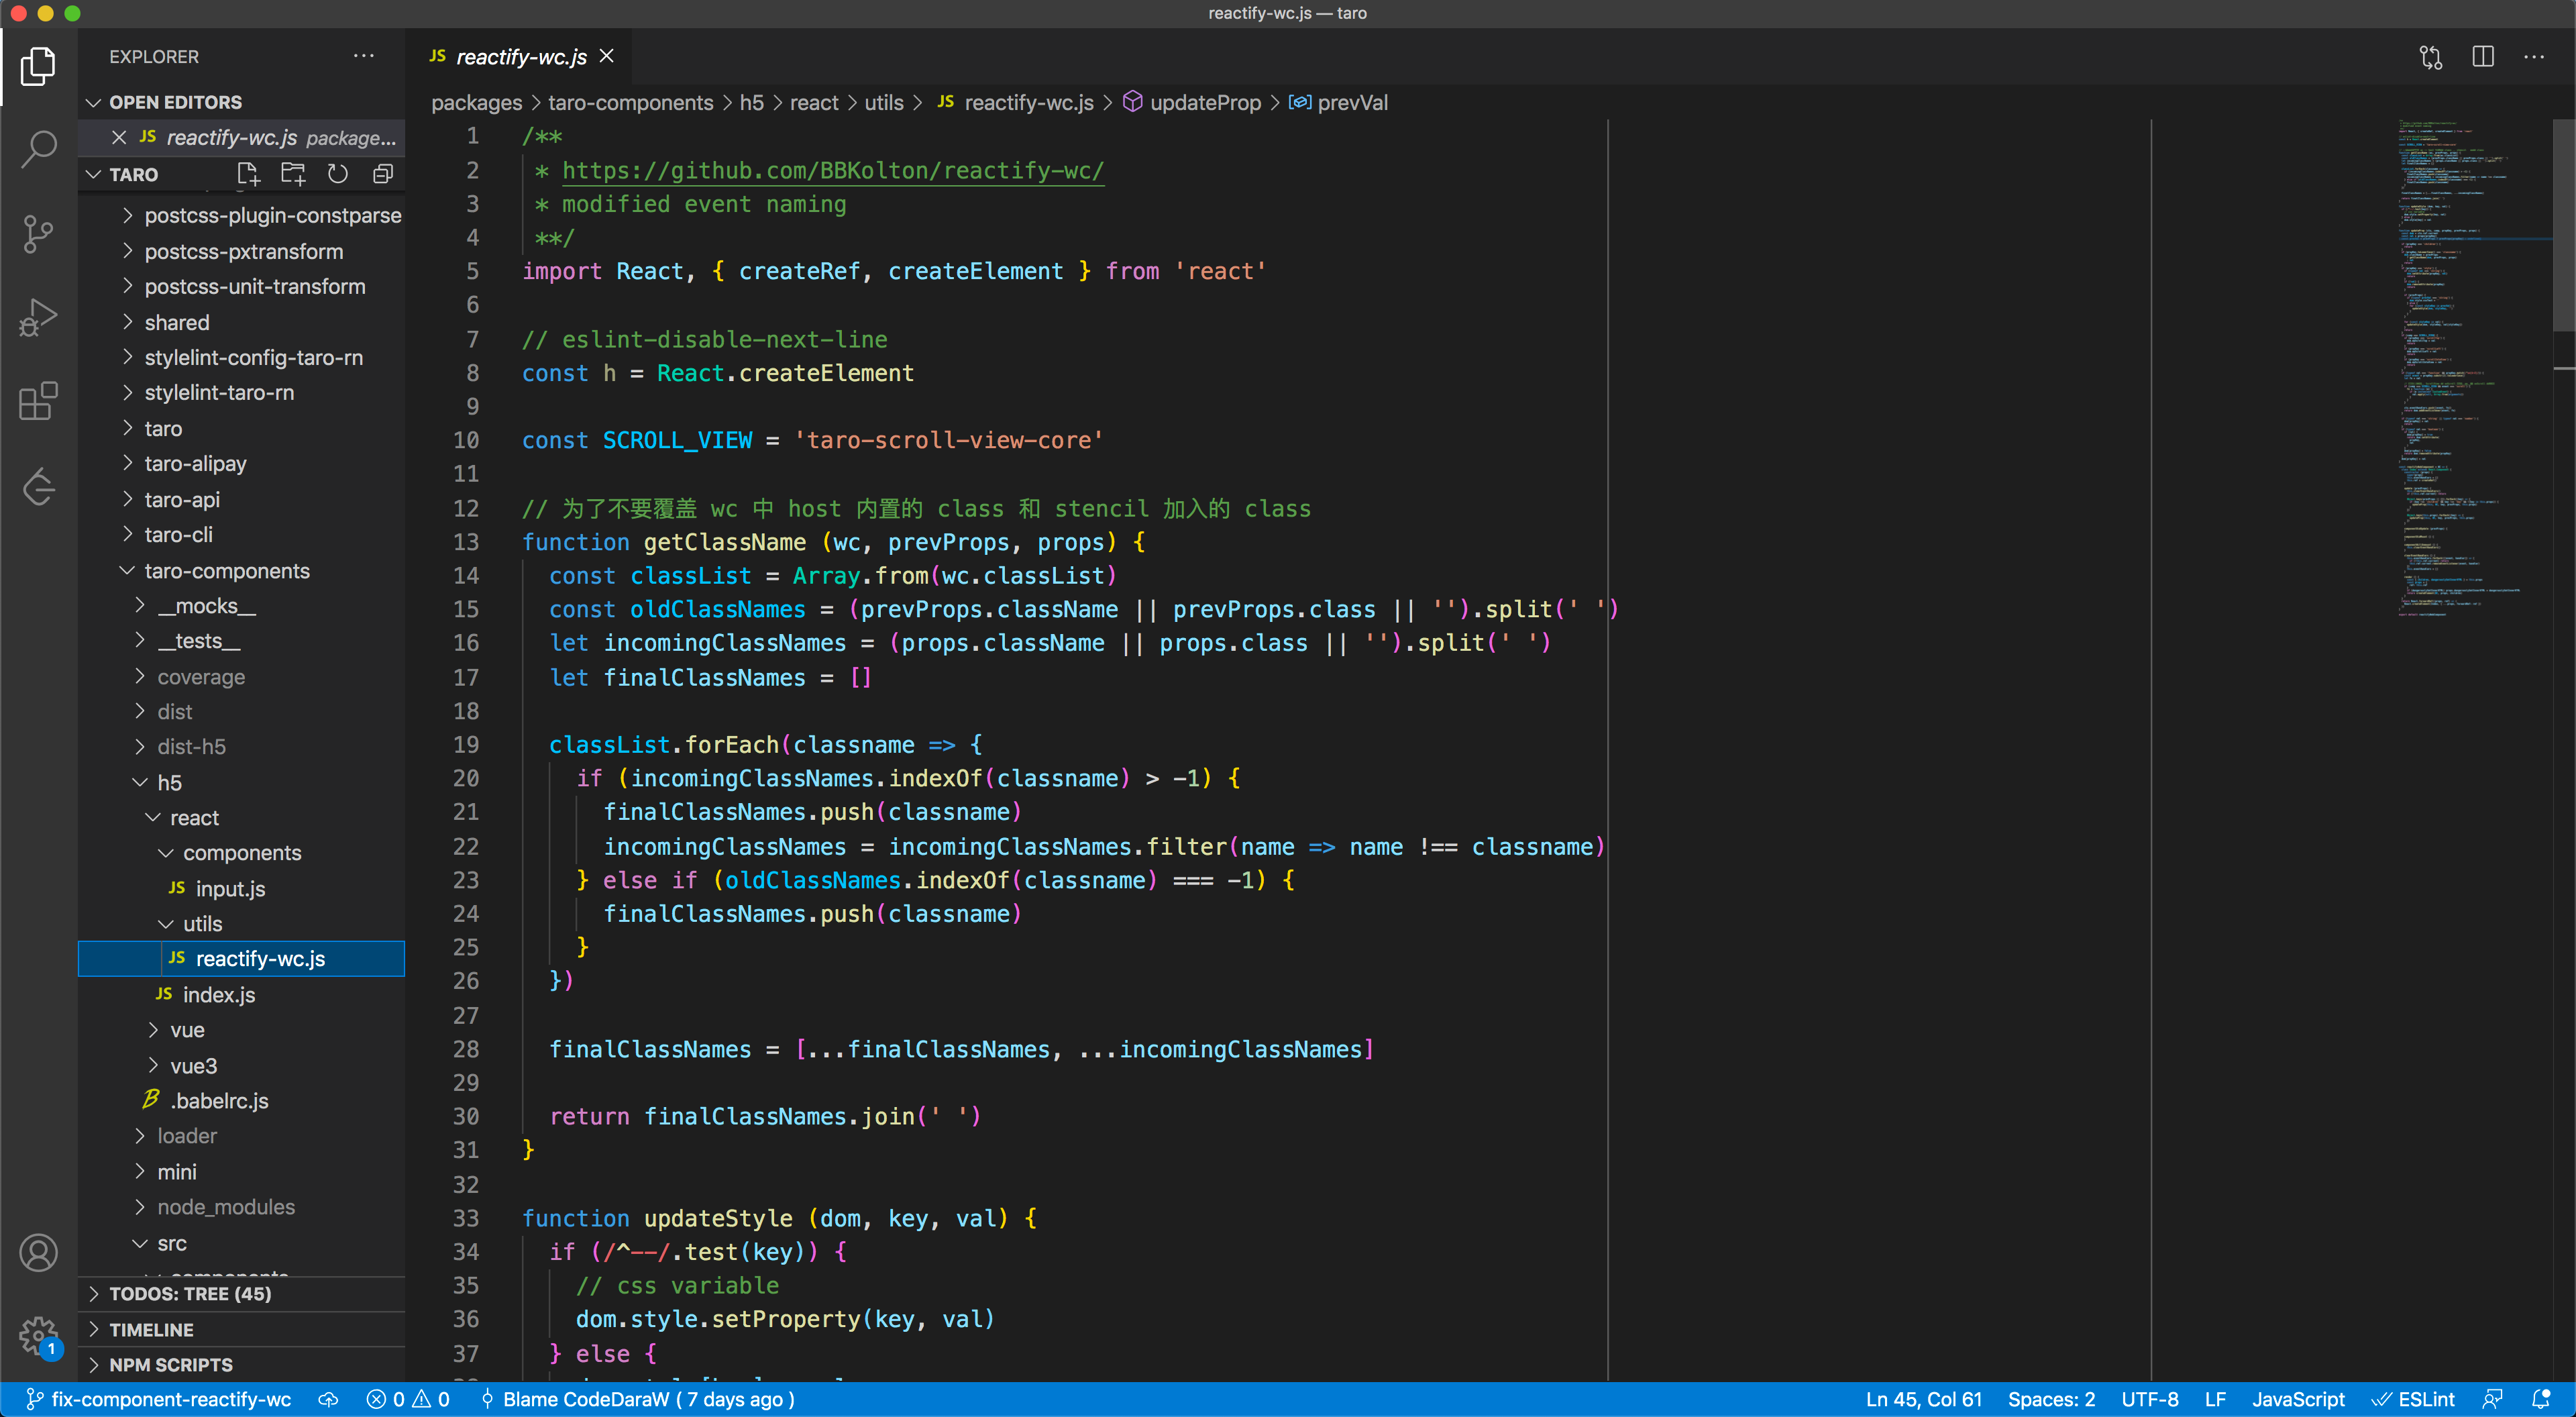Image resolution: width=2576 pixels, height=1417 pixels.
Task: Open the Search view in activity bar
Action: pos(38,149)
